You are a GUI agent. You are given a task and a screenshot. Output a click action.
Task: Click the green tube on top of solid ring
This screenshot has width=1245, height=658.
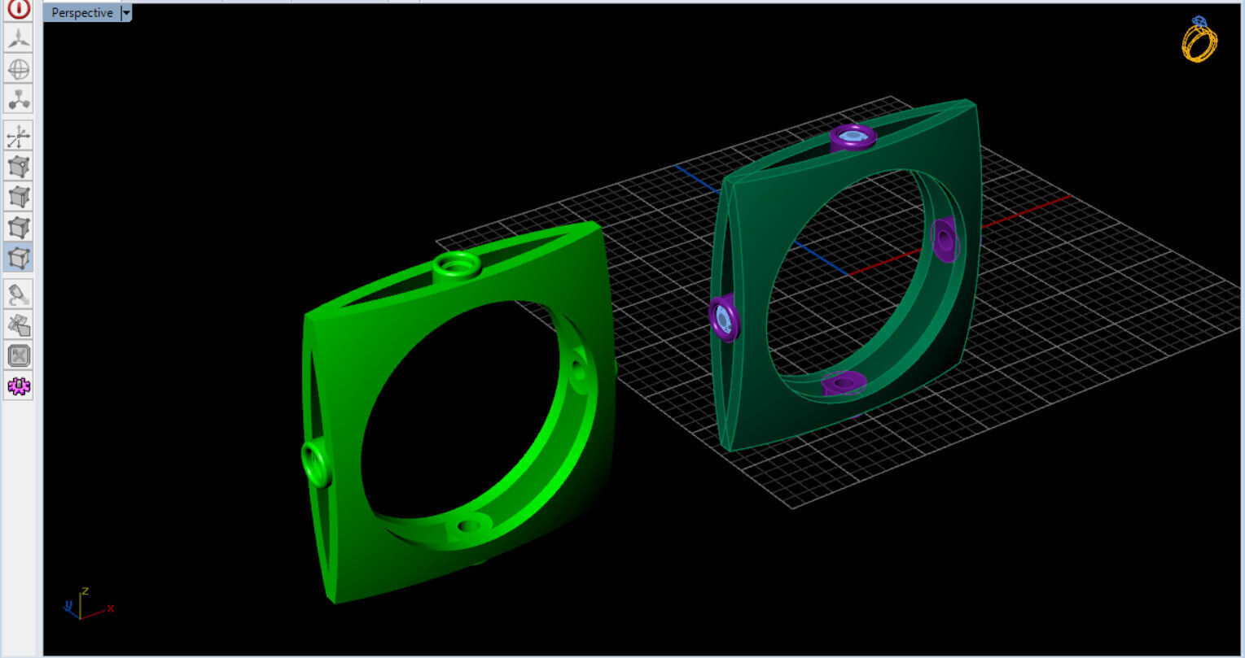click(x=457, y=268)
